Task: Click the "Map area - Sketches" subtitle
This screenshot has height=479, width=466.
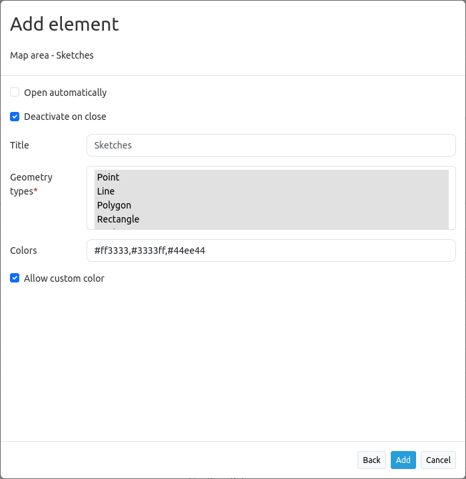Action: 52,55
